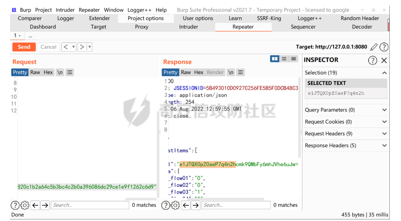401x221 pixels.
Task: Open response message editor menu icon
Action: pyautogui.click(x=240, y=72)
